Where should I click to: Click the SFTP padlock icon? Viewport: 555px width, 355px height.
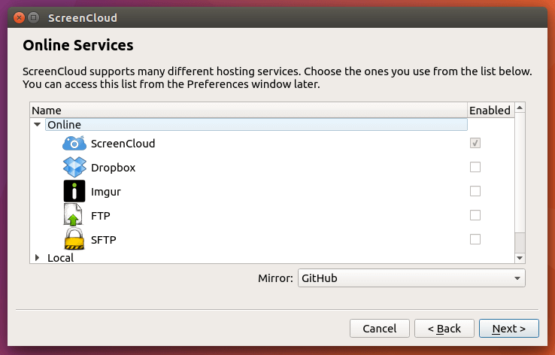(x=74, y=239)
